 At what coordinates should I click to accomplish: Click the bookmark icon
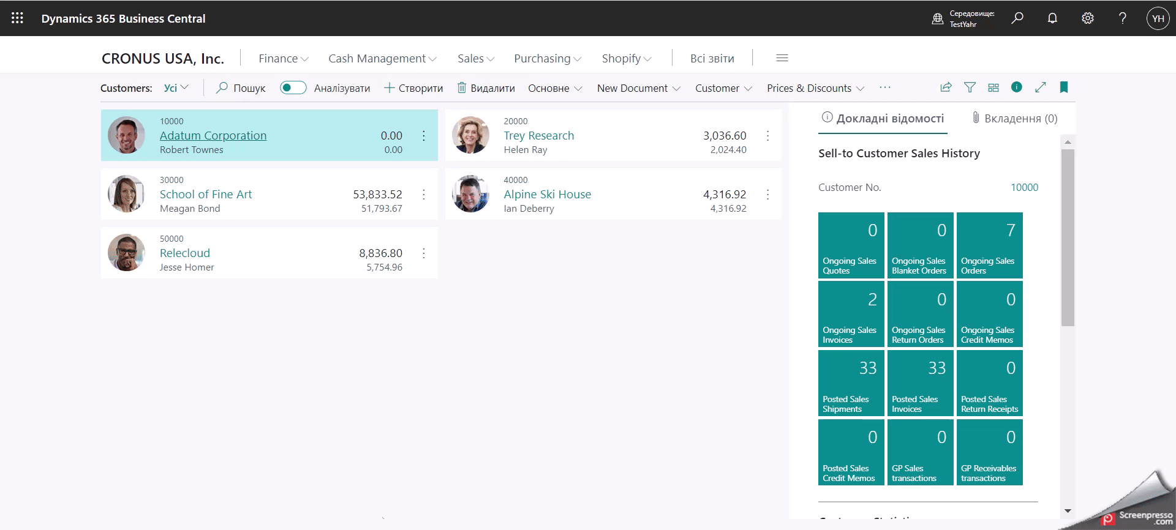pos(1064,88)
